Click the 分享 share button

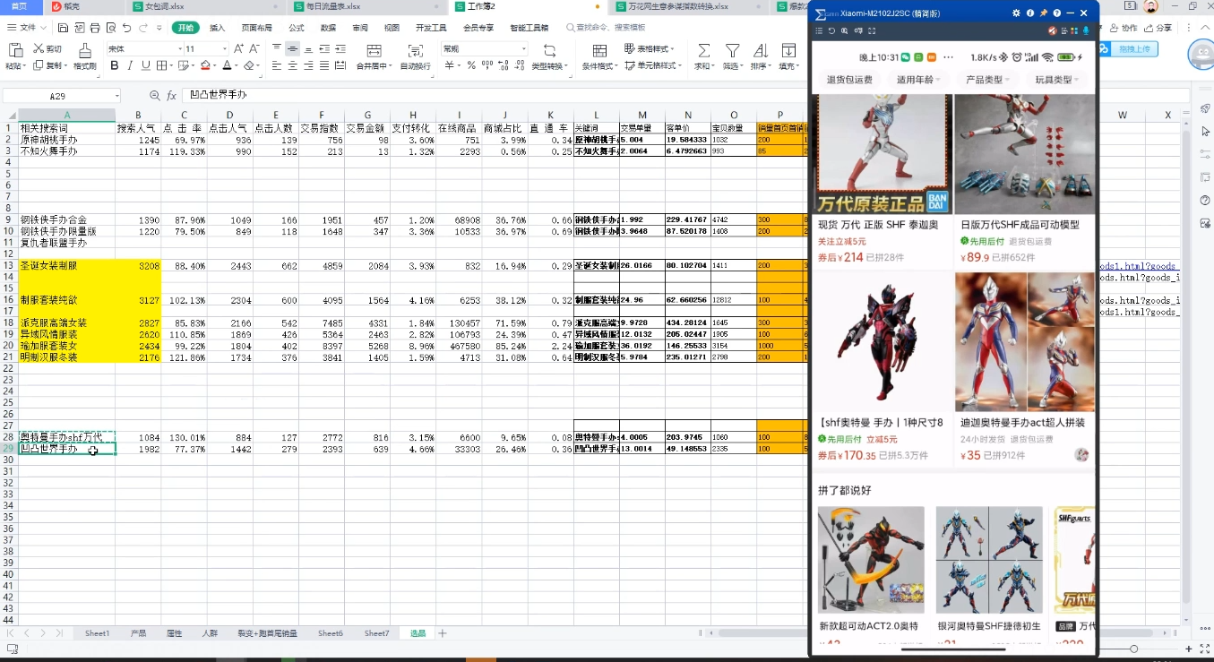click(x=1158, y=28)
